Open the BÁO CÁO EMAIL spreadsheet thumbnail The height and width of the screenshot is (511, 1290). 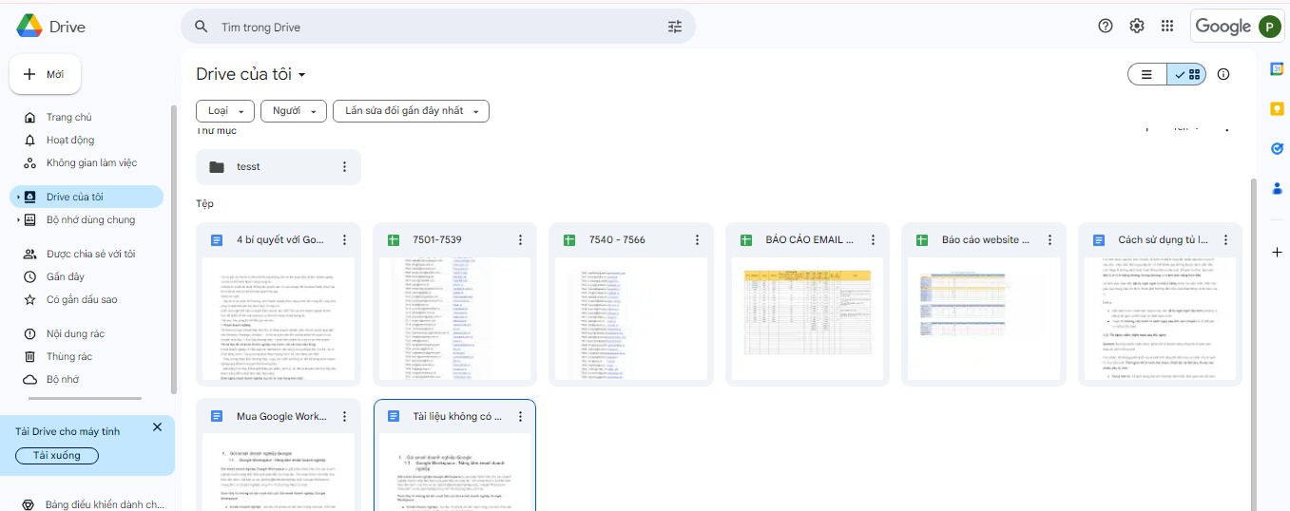(807, 321)
